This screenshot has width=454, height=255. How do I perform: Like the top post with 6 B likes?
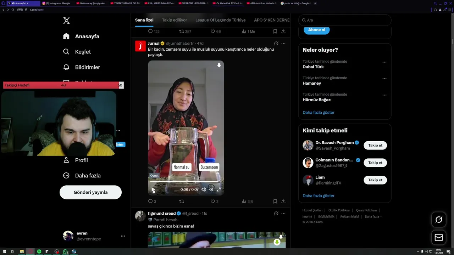coord(216,32)
